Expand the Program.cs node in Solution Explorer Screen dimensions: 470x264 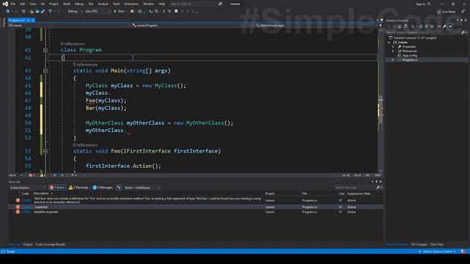393,60
